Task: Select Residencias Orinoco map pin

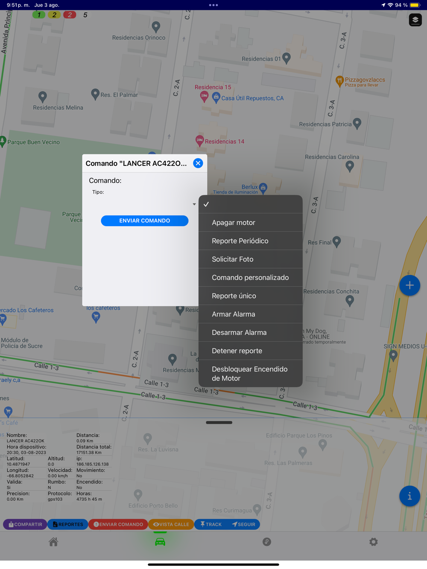Action: pyautogui.click(x=156, y=27)
